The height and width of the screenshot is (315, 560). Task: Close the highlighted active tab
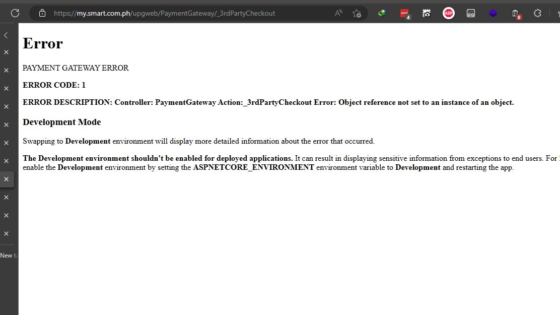(6, 179)
